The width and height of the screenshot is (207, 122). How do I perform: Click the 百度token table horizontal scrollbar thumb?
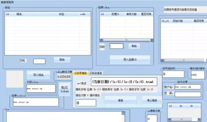(x=126, y=40)
